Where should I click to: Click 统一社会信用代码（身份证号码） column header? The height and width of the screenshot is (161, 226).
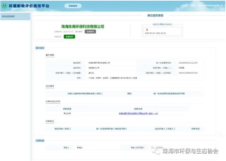(x=112, y=129)
